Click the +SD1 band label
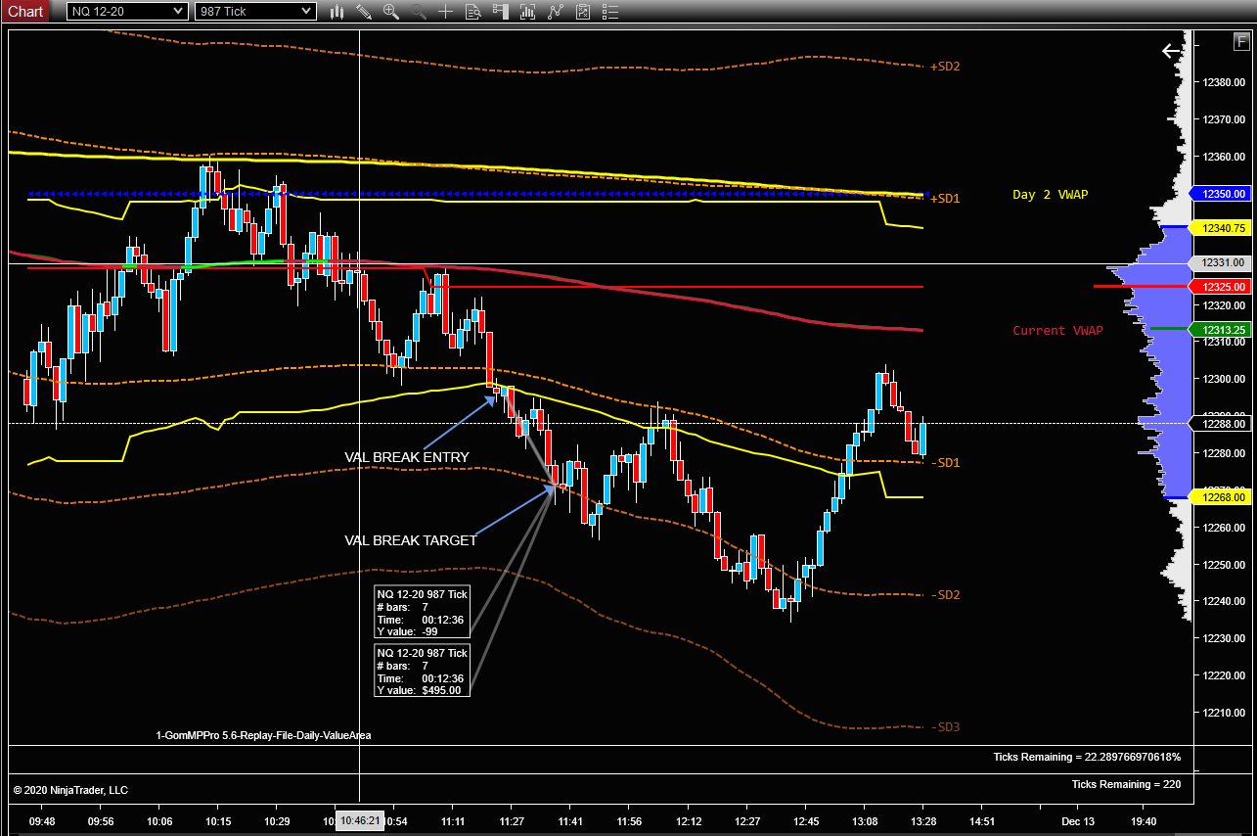Screen dimensions: 1257x836 click(x=945, y=199)
